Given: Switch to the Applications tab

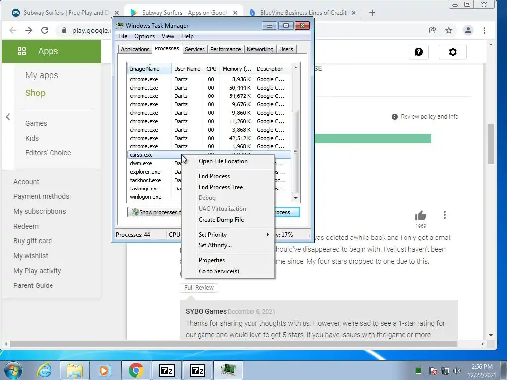Looking at the screenshot, I should (135, 49).
